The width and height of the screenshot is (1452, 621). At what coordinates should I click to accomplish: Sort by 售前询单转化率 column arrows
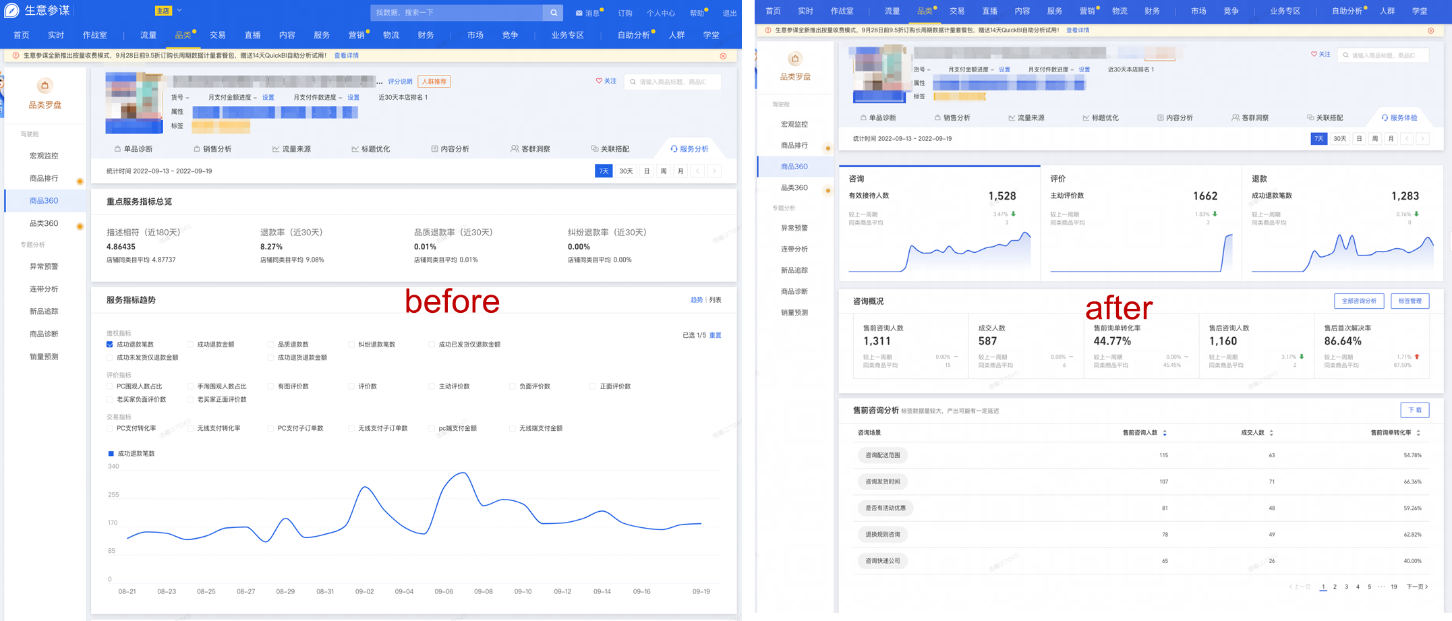[1418, 433]
